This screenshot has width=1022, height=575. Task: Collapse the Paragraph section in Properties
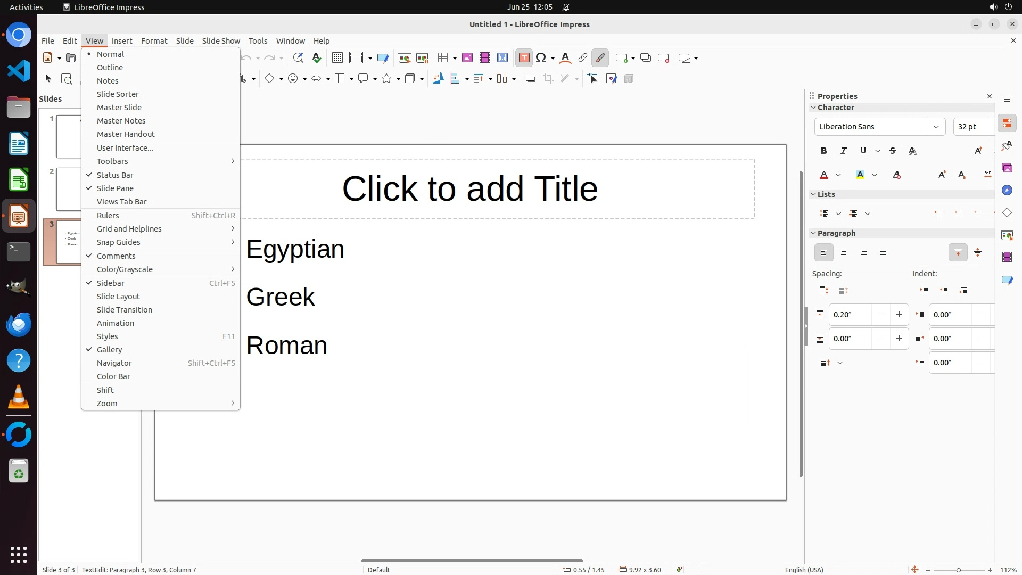point(813,233)
